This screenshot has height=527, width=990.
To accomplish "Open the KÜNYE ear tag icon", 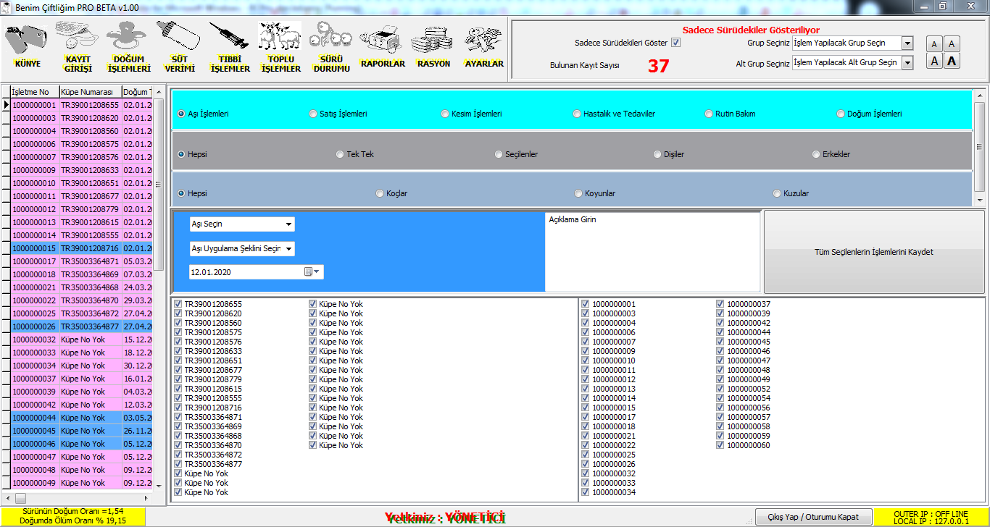I will pos(27,41).
